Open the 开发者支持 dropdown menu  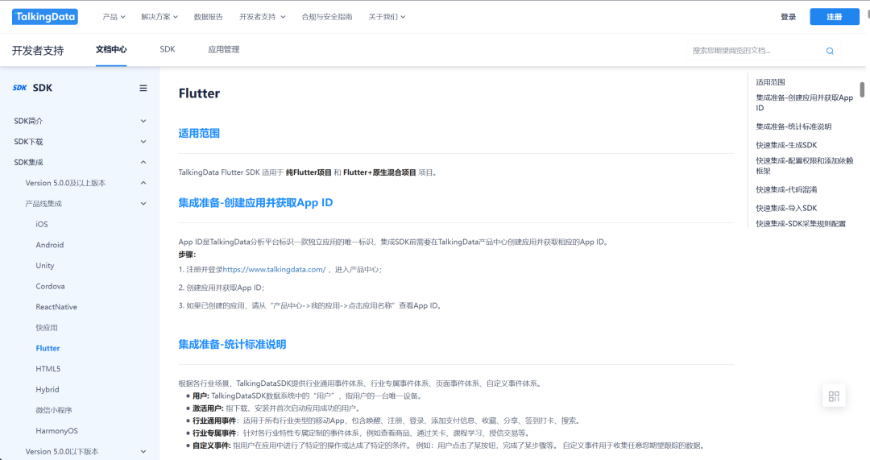[262, 17]
